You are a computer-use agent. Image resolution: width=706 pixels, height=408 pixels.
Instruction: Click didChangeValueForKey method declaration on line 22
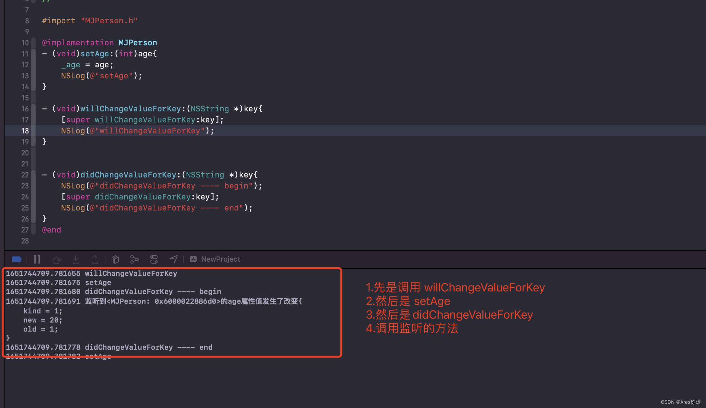150,175
